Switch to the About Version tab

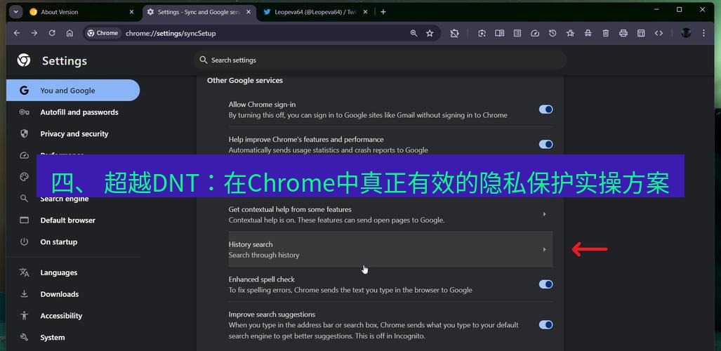point(82,12)
